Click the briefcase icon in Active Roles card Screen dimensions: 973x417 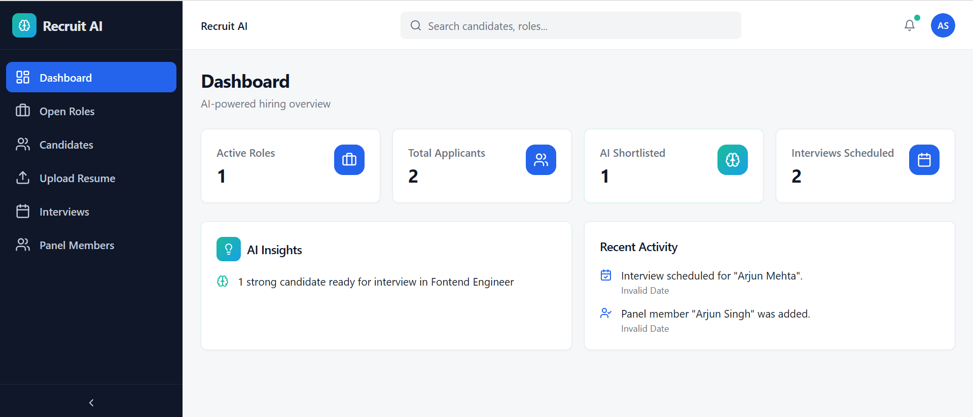click(349, 160)
